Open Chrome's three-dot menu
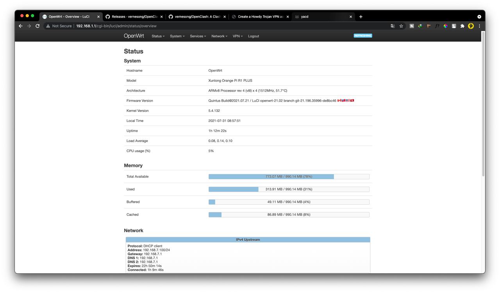This screenshot has height=293, width=500. click(x=479, y=26)
